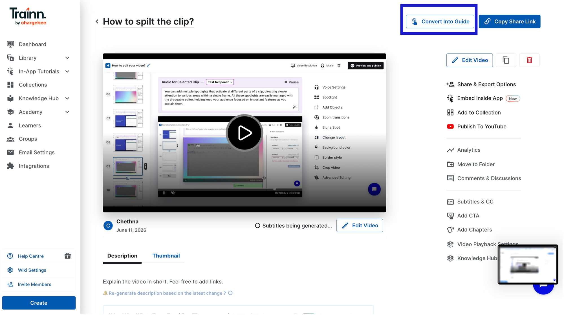Expand the Library menu chevron
564x316 pixels.
point(67,58)
